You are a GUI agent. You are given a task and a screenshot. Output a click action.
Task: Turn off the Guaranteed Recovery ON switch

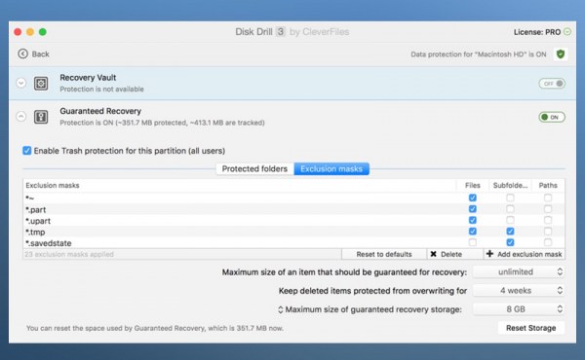tap(552, 118)
